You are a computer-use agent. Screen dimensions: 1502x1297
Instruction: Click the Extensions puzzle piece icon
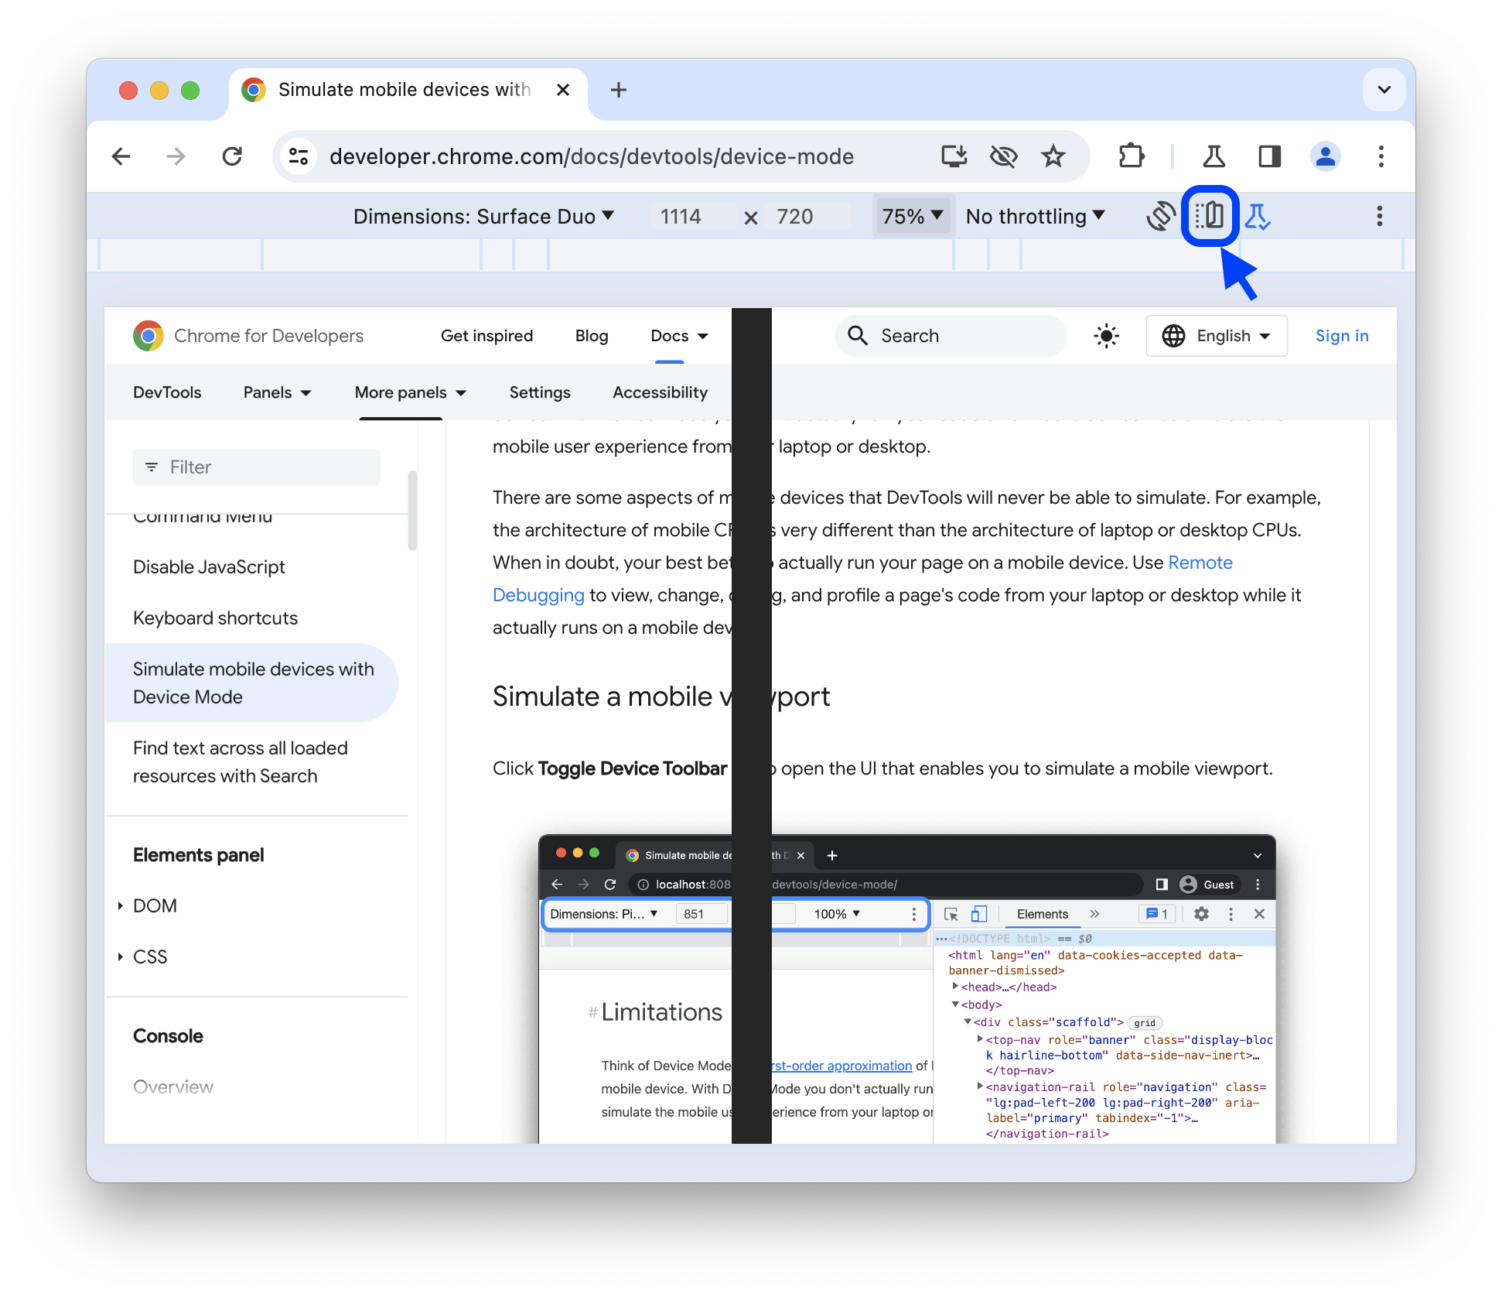1125,157
